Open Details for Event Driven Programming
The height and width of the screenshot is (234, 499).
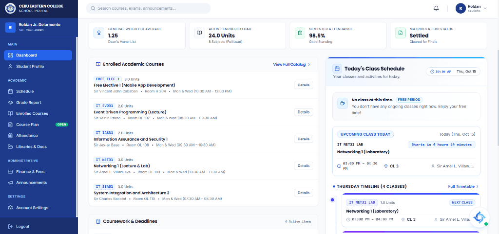303,112
